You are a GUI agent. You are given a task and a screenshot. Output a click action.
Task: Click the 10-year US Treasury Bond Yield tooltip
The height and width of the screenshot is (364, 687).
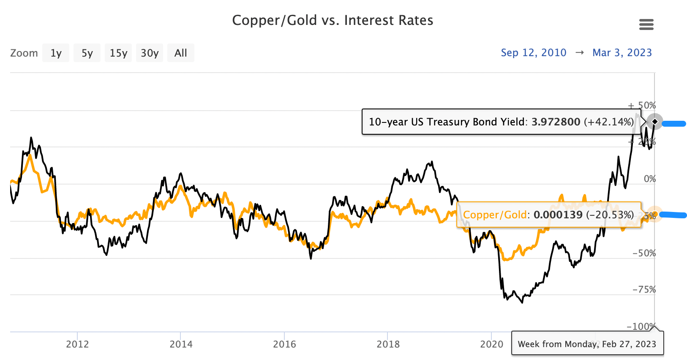501,122
